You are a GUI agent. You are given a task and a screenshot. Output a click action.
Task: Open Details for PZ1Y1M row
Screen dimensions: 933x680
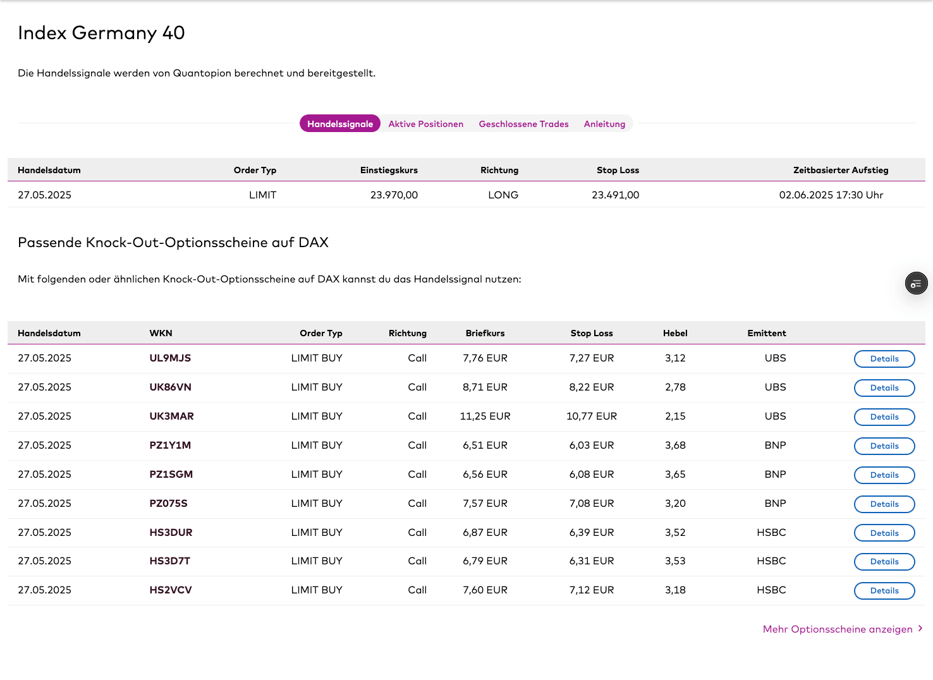(x=884, y=446)
